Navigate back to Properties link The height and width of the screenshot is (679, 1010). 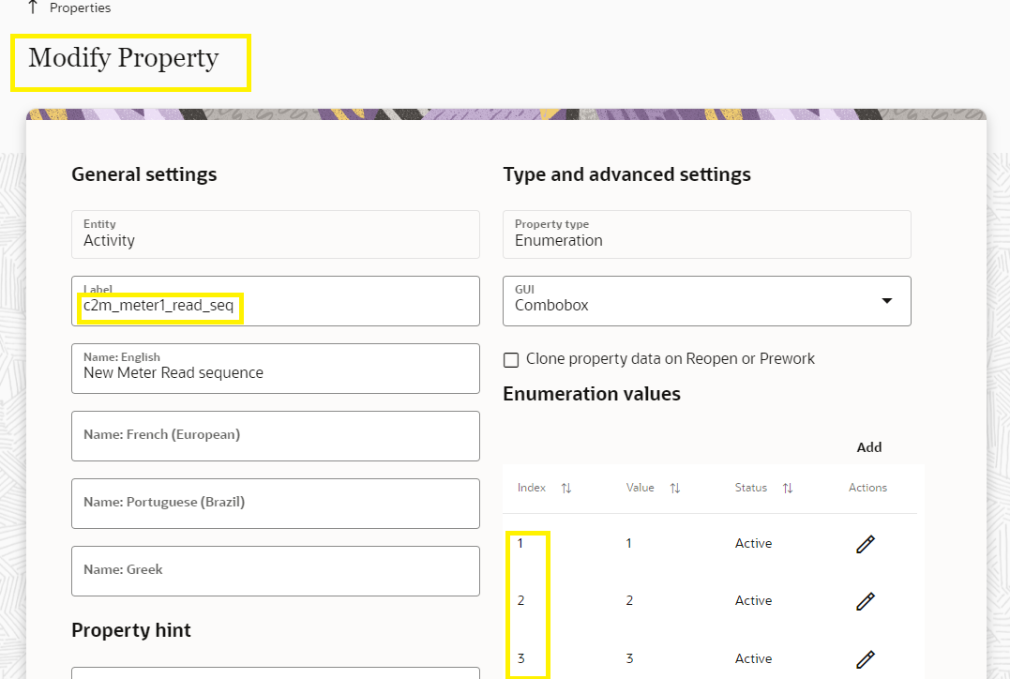tap(80, 8)
